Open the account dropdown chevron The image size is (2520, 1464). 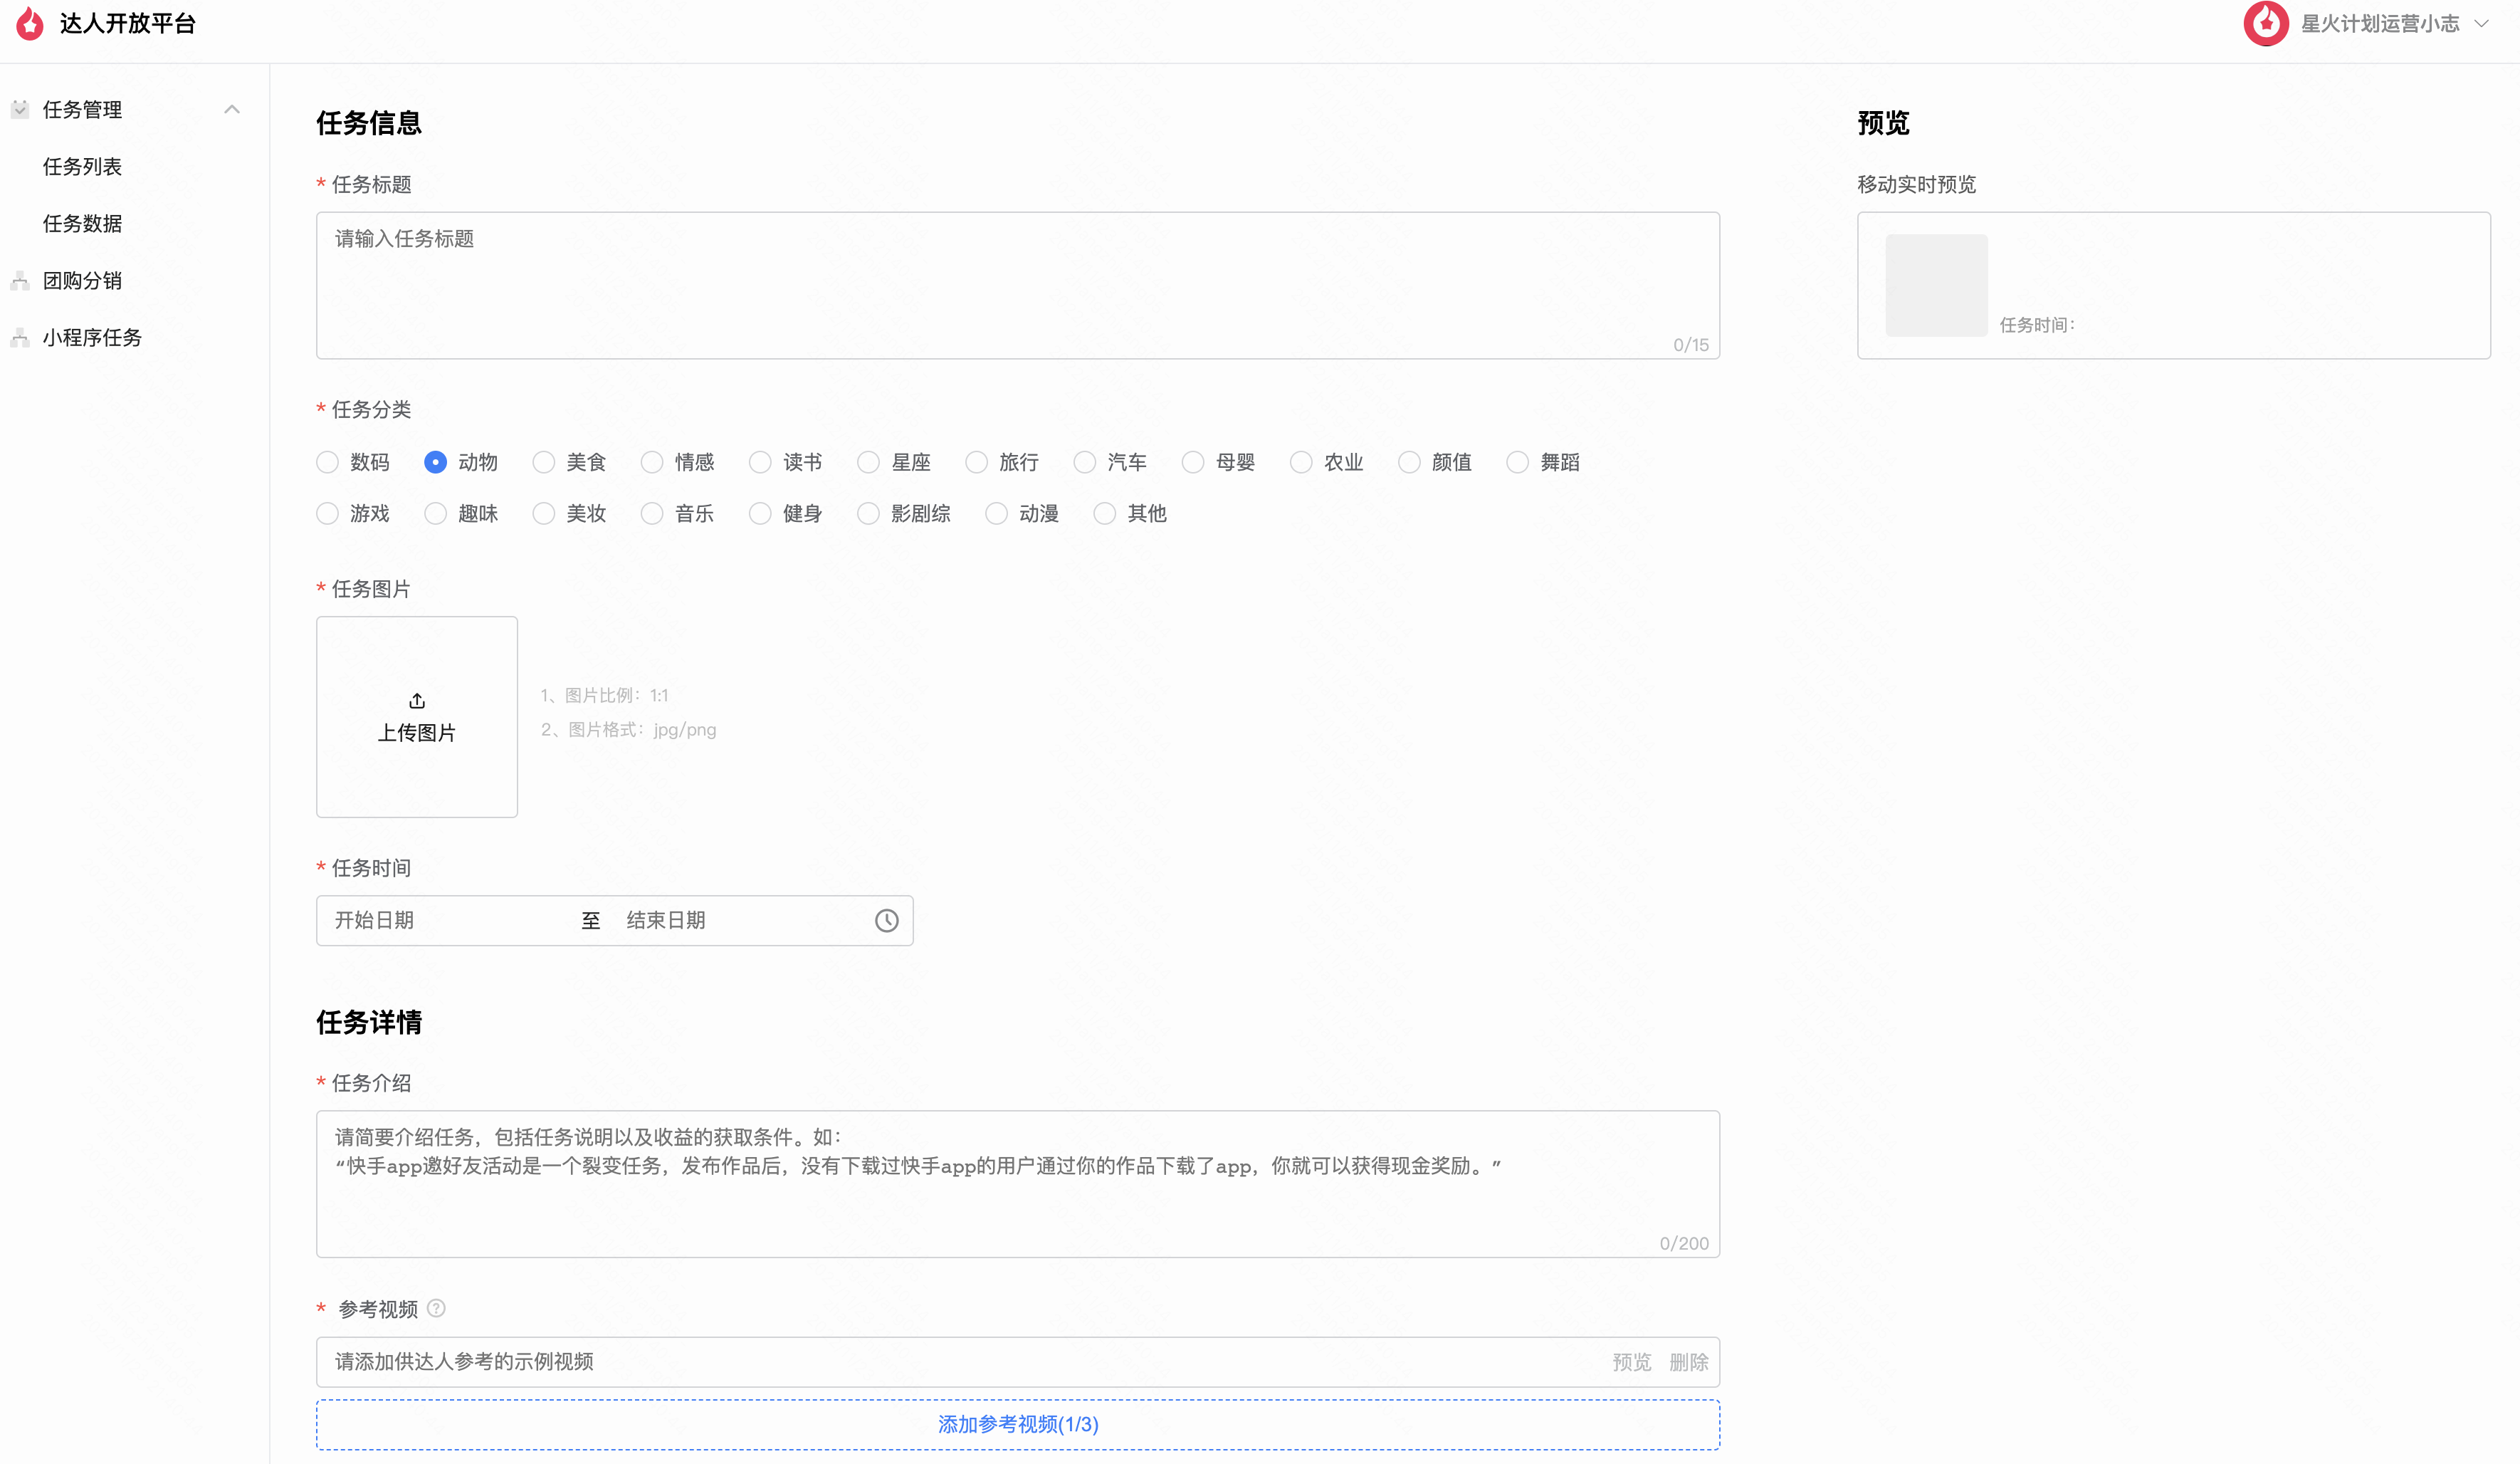pyautogui.click(x=2482, y=24)
